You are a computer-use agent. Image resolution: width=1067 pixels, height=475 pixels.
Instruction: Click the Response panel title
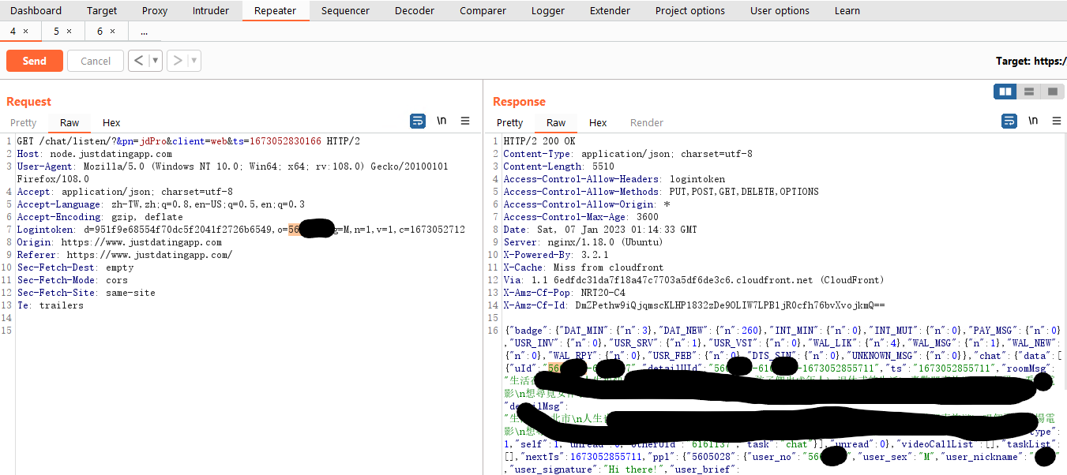[519, 101]
